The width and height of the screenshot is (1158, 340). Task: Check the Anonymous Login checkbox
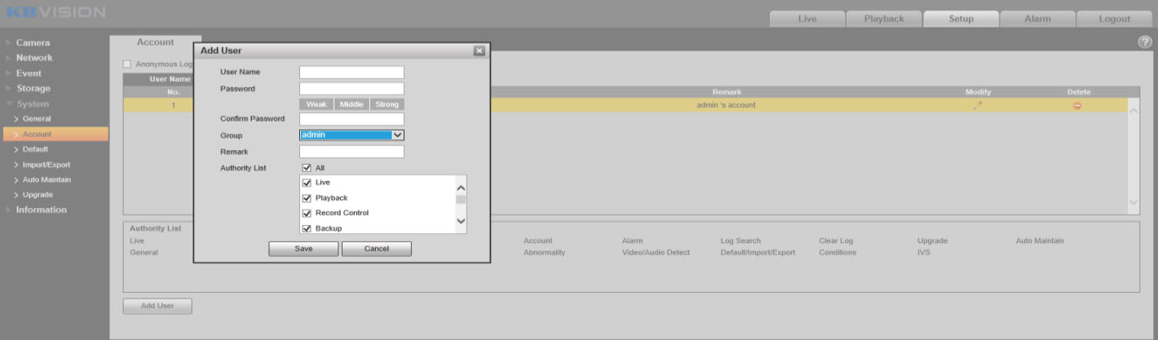click(x=127, y=64)
